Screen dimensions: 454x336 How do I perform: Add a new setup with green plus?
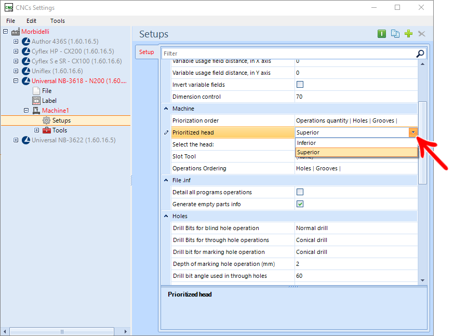(x=408, y=34)
